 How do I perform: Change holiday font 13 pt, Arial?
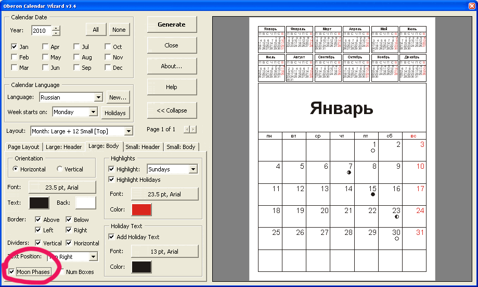tap(164, 252)
